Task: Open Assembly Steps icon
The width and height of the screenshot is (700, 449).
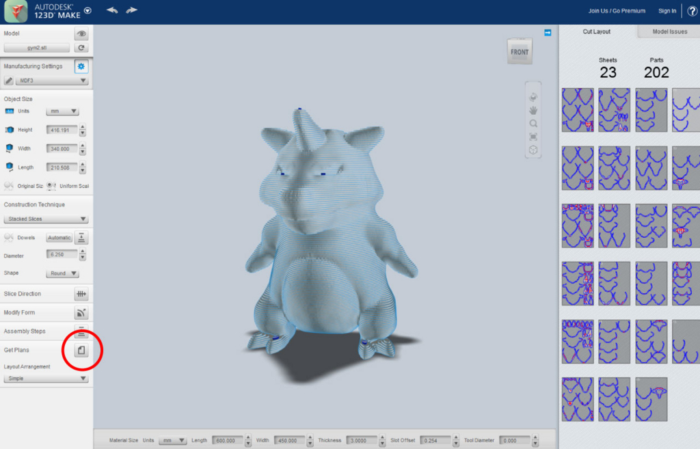Action: 81,331
